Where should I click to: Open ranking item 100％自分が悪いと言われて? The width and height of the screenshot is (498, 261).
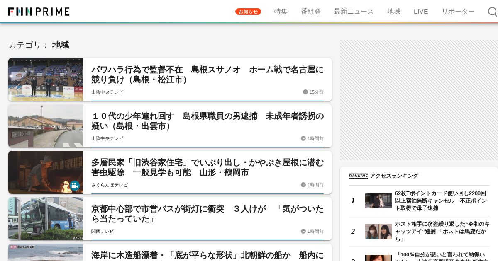click(x=442, y=256)
